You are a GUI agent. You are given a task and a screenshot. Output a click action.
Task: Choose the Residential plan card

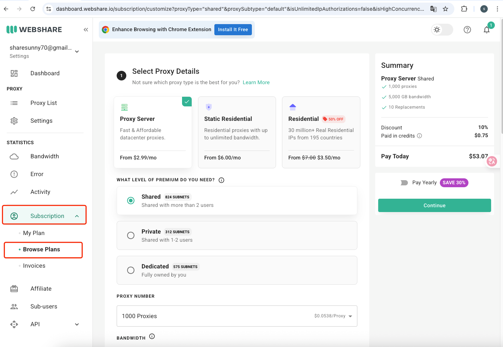click(321, 132)
